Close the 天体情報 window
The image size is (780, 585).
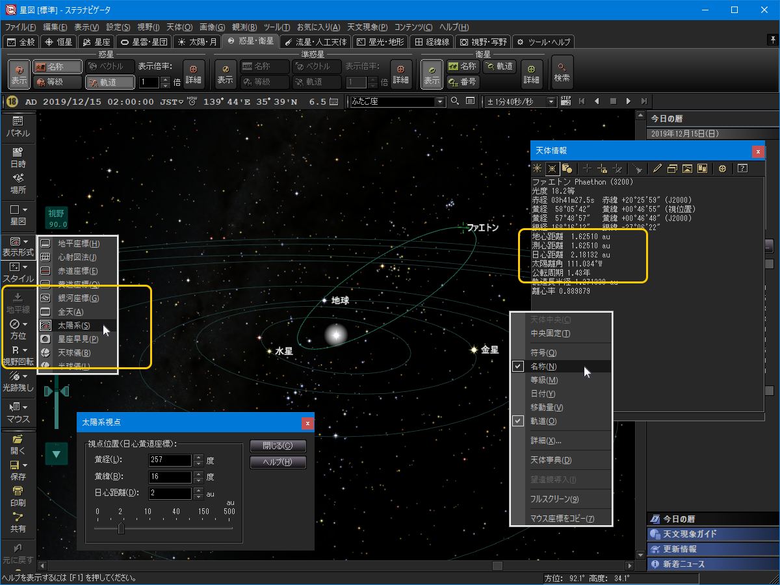(x=758, y=151)
